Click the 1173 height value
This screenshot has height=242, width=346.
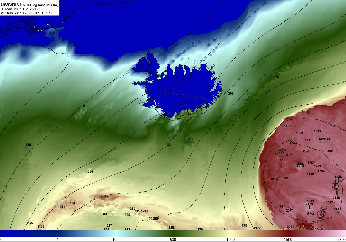[x=41, y=227]
